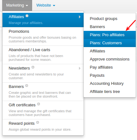Click the add-on badge beside Reward points
This screenshot has height=140, width=137.
[x=37, y=123]
